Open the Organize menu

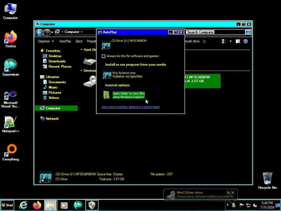pos(46,41)
